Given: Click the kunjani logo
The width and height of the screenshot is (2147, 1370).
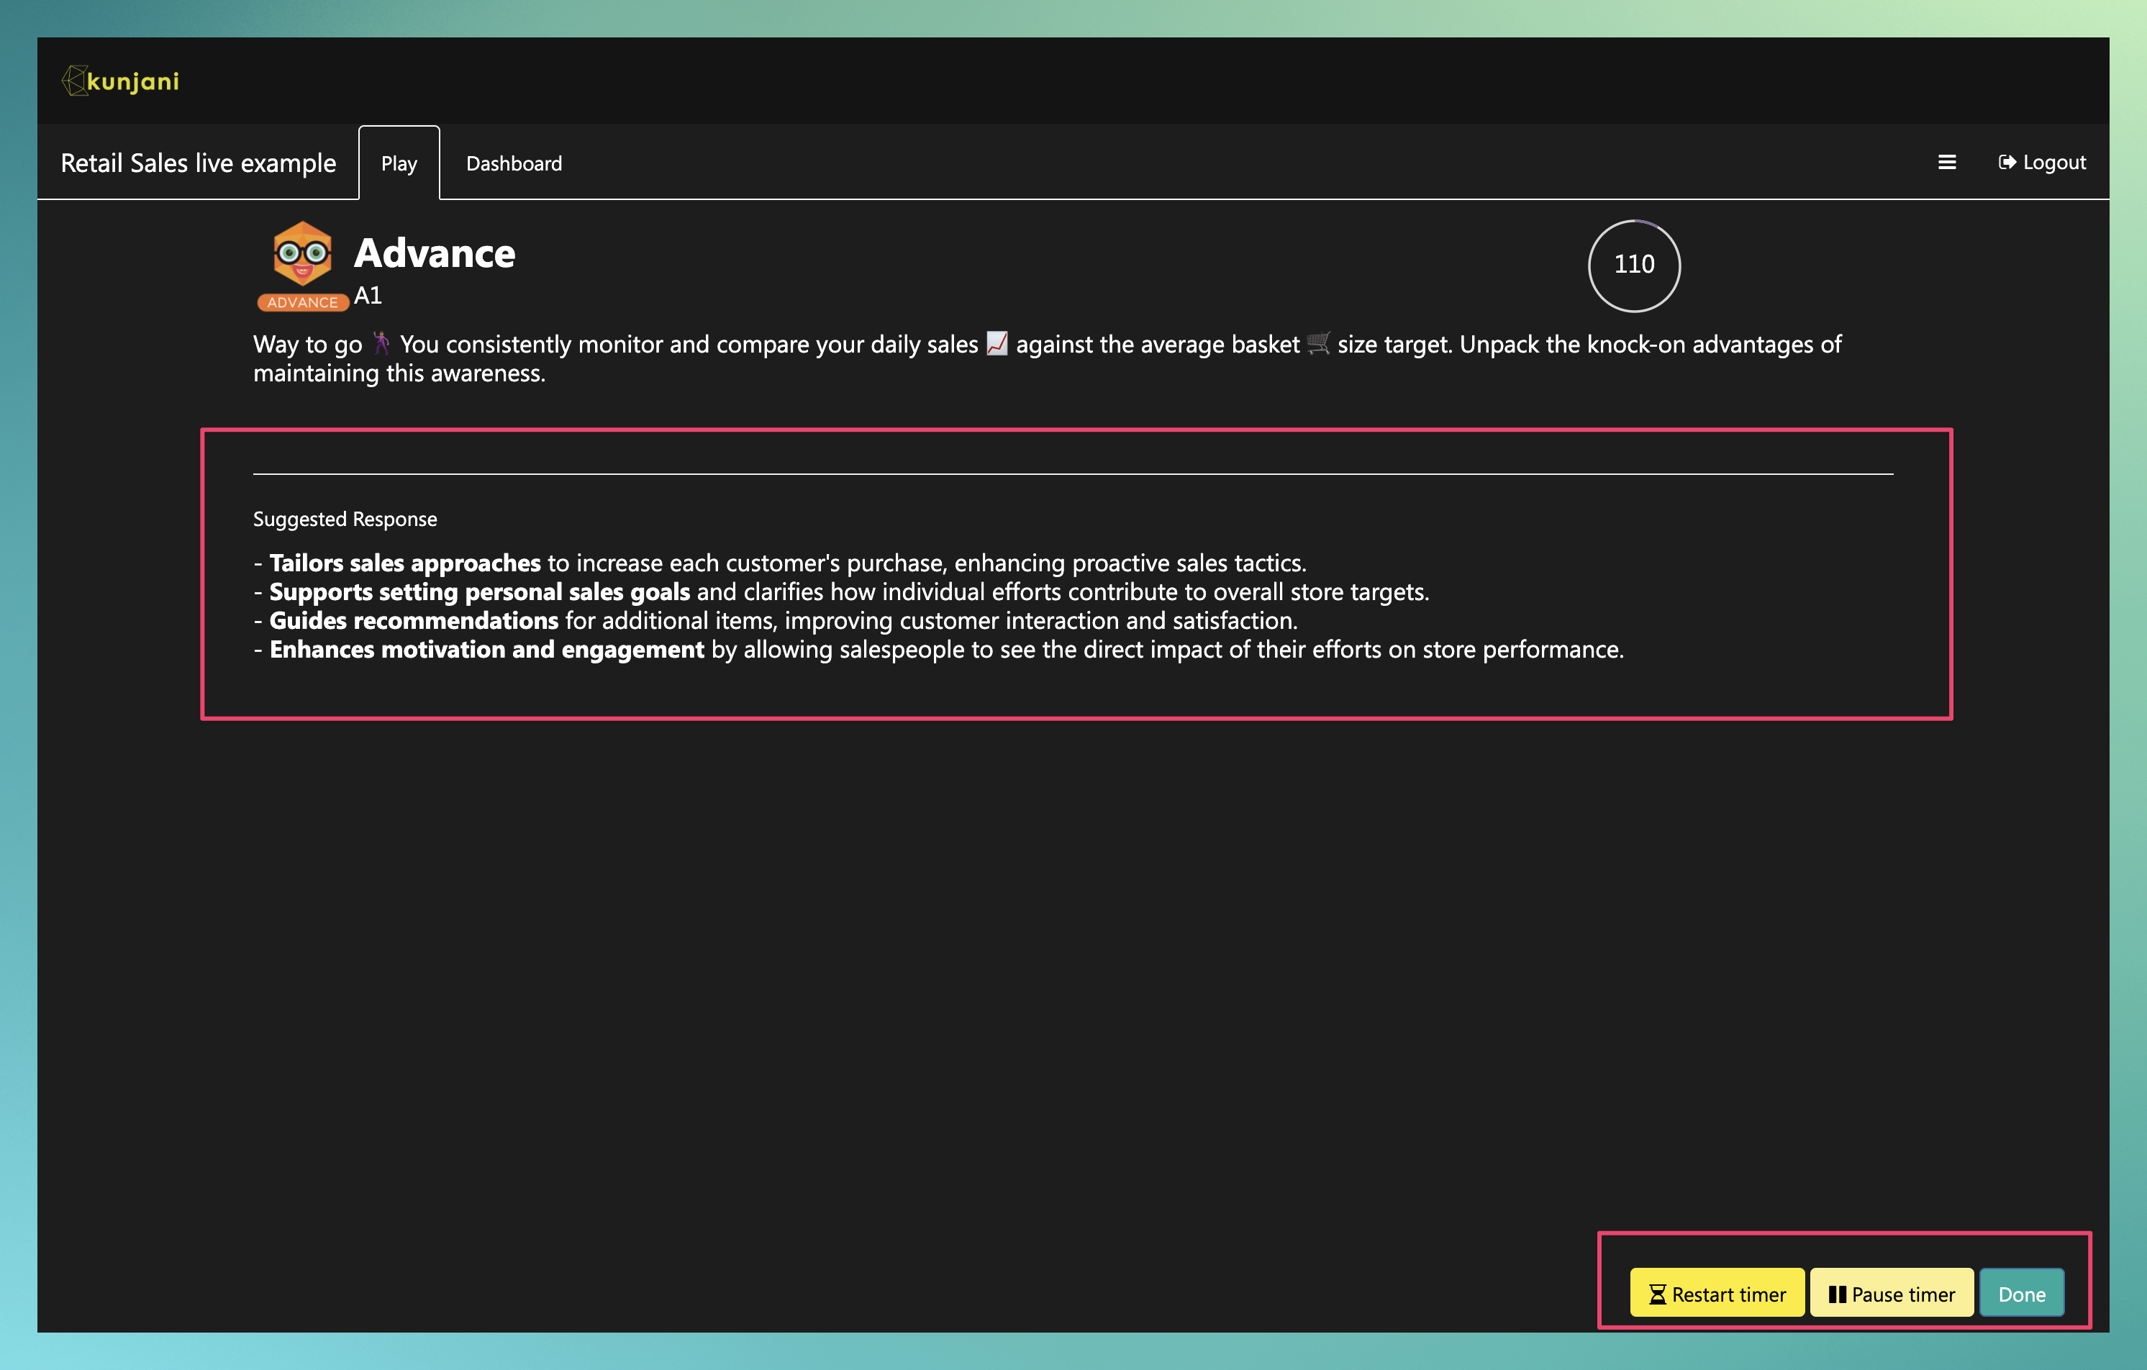Looking at the screenshot, I should tap(120, 81).
